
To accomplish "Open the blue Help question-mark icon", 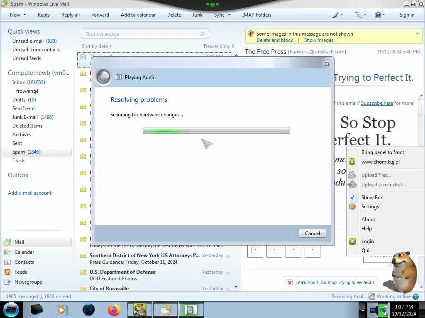I will pyautogui.click(x=378, y=15).
